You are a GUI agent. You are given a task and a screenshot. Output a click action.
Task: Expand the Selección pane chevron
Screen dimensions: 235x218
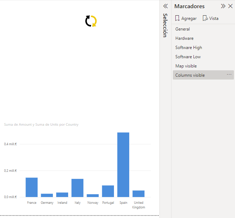coord(165,6)
